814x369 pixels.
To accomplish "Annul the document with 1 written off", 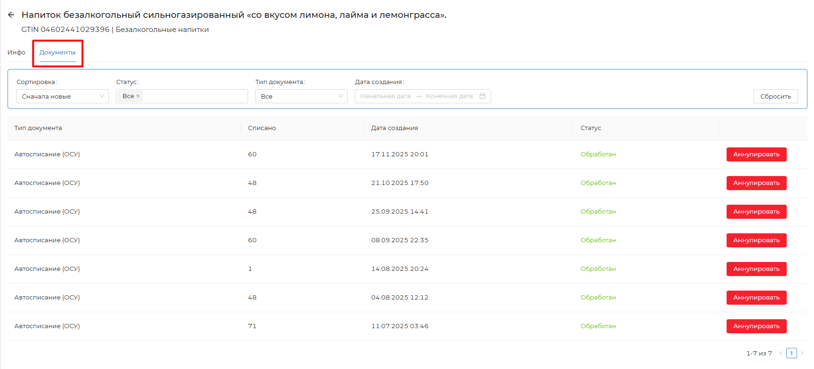I will pos(756,269).
